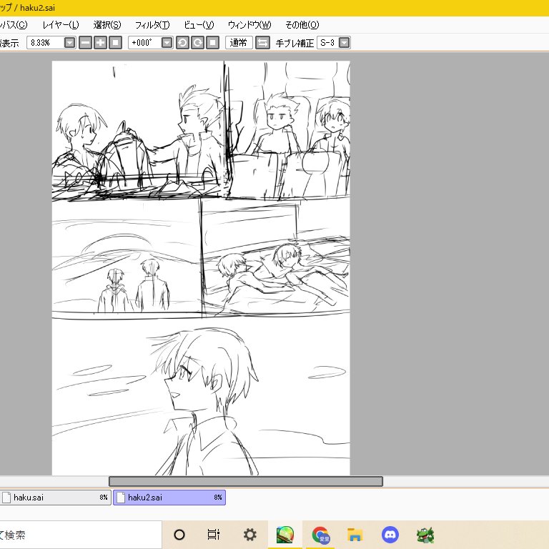Click the +000° rotation angle field
549x549 pixels.
tap(144, 43)
